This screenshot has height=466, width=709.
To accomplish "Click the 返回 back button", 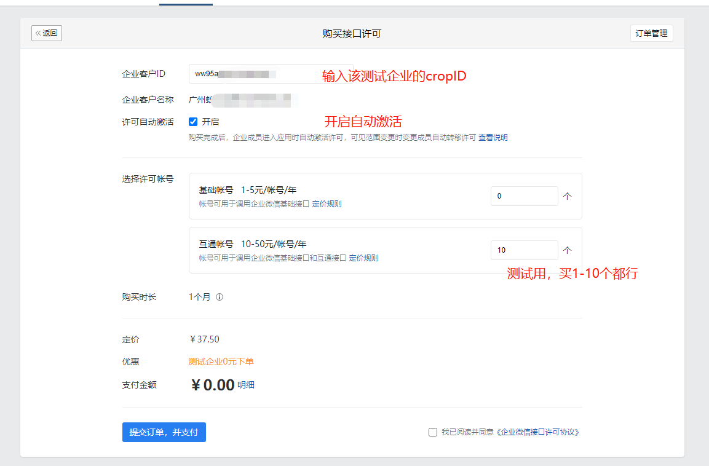I will pyautogui.click(x=47, y=33).
